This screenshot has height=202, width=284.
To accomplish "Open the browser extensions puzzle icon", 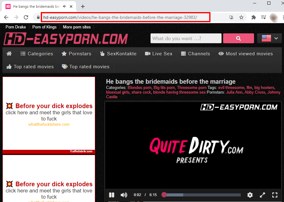I will (x=254, y=17).
